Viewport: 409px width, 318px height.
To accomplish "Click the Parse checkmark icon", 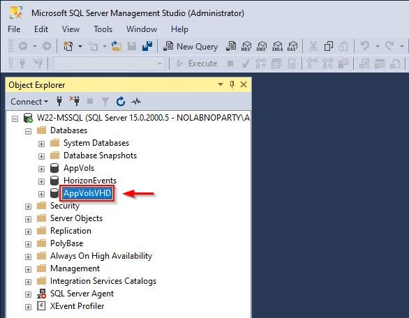I will [x=245, y=63].
